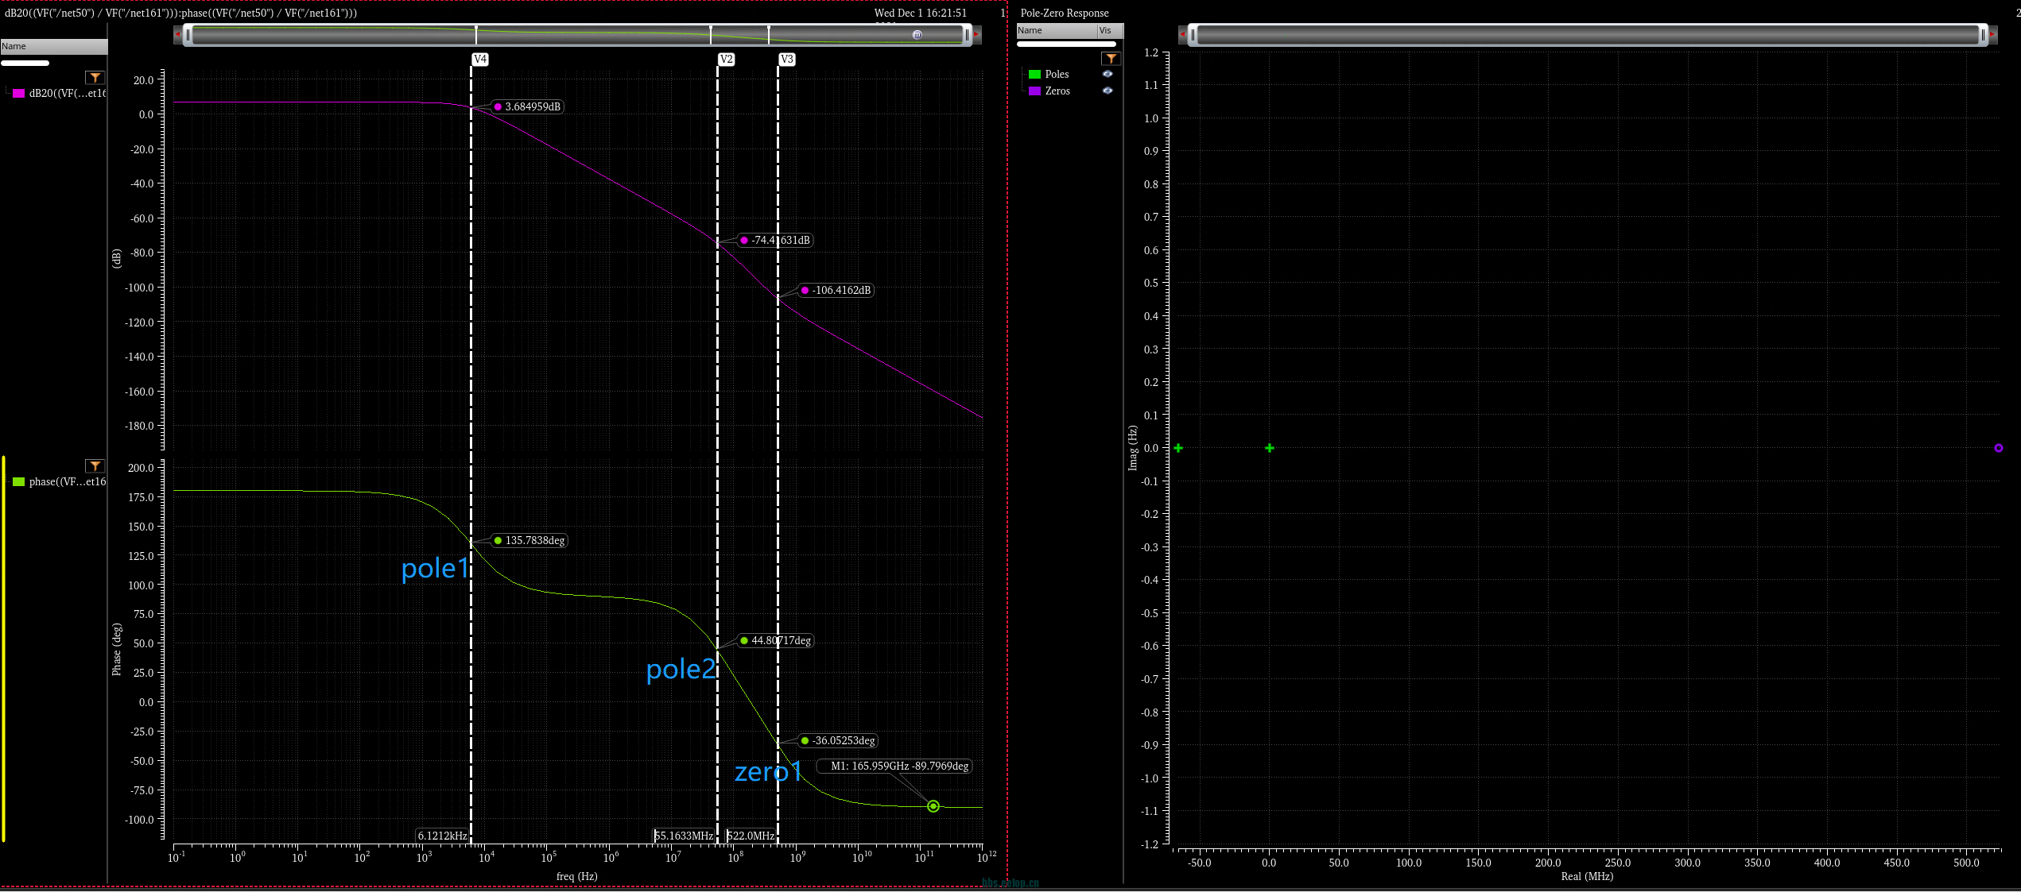Click the Name column header in Pole-Zero window

click(x=1057, y=30)
